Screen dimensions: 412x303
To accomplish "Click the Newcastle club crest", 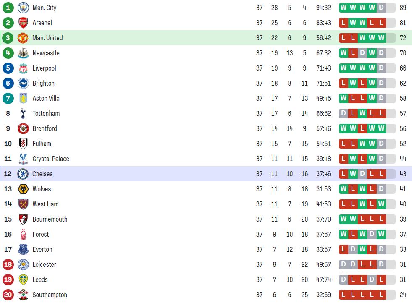I will point(23,53).
